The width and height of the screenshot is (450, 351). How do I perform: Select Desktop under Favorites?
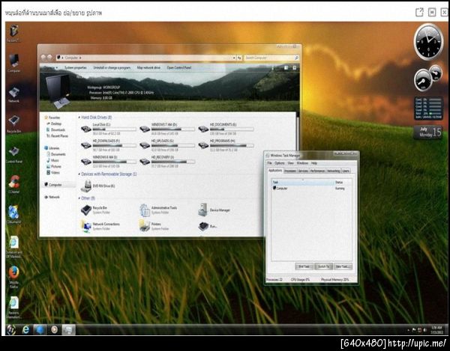(54, 123)
